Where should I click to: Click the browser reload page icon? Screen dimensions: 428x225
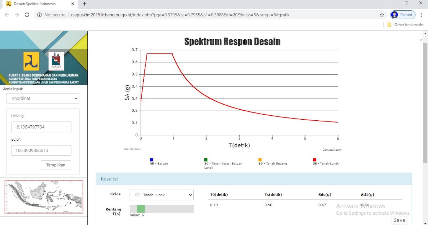click(27, 15)
